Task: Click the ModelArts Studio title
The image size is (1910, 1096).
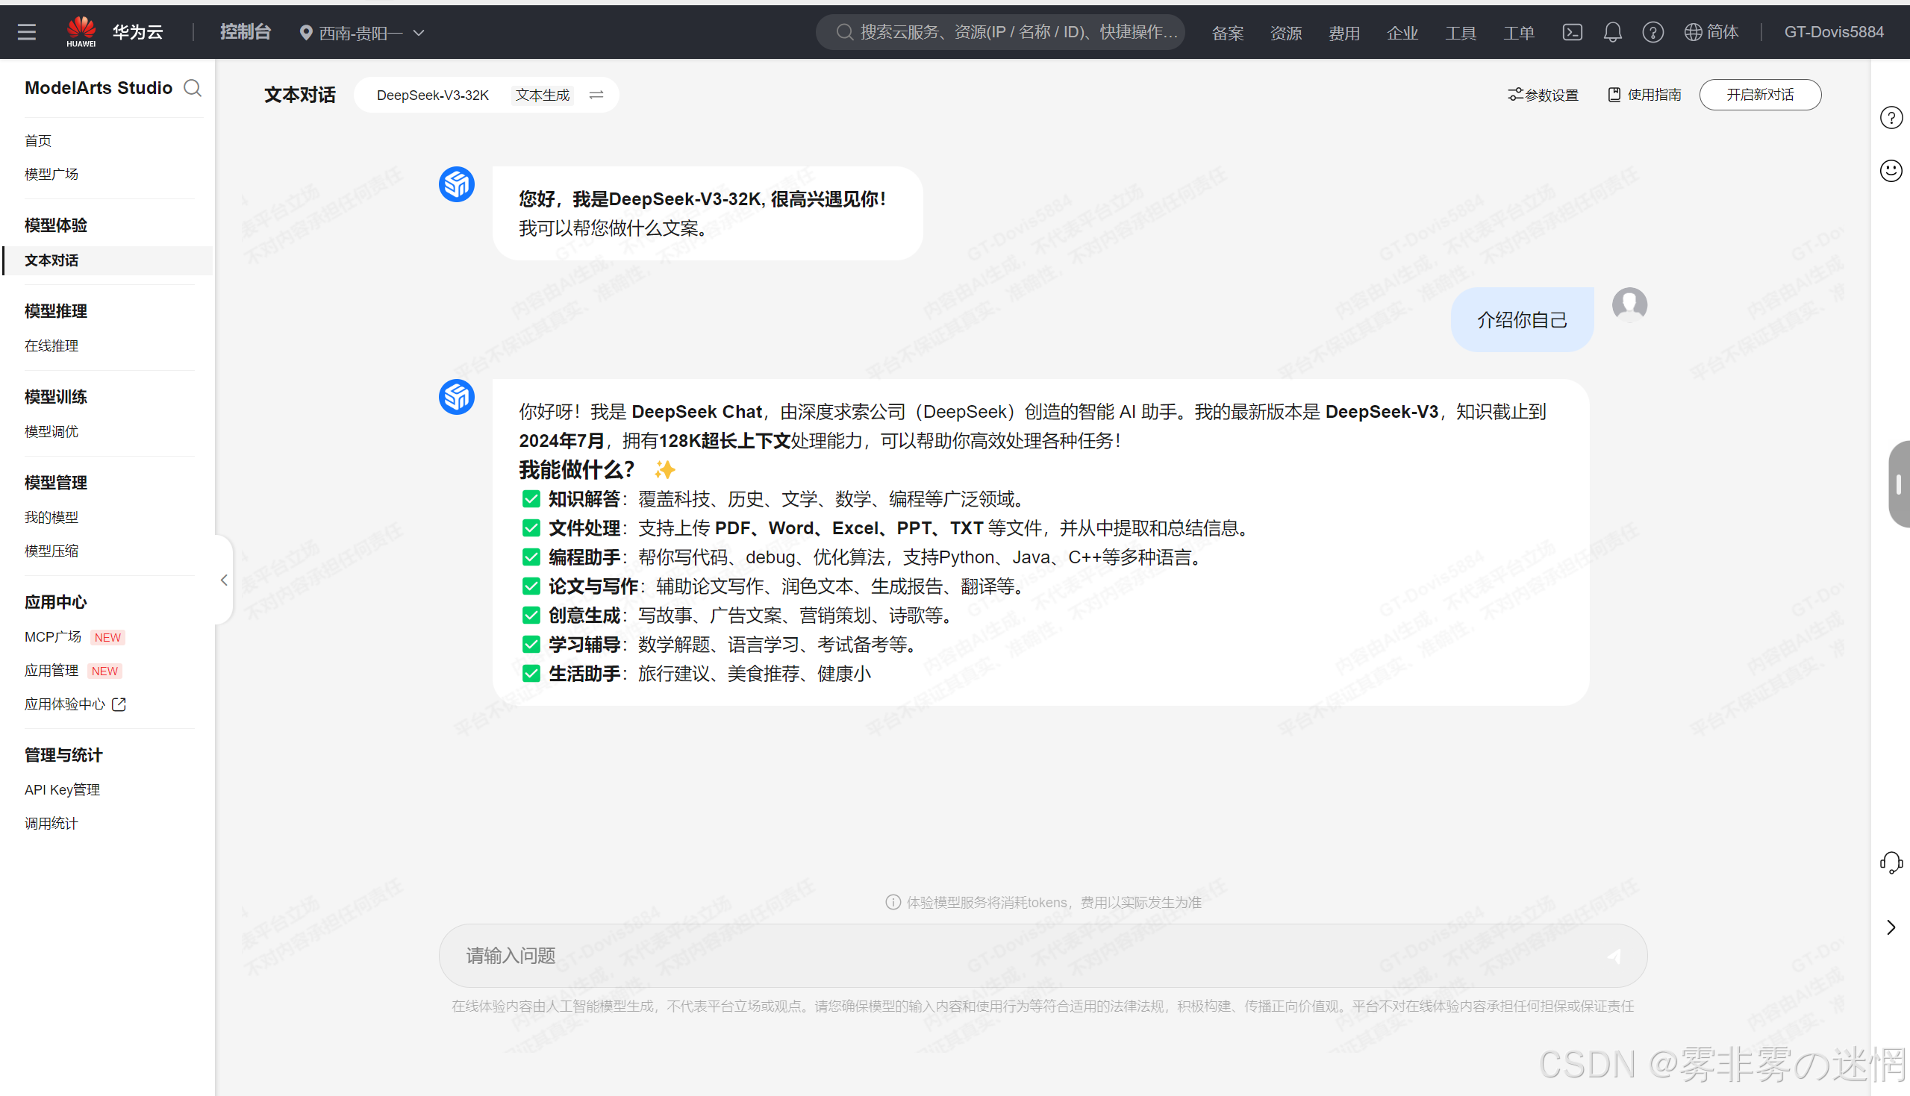Action: pyautogui.click(x=99, y=88)
